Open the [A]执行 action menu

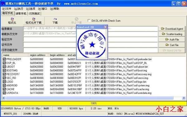pyautogui.click(x=19, y=9)
